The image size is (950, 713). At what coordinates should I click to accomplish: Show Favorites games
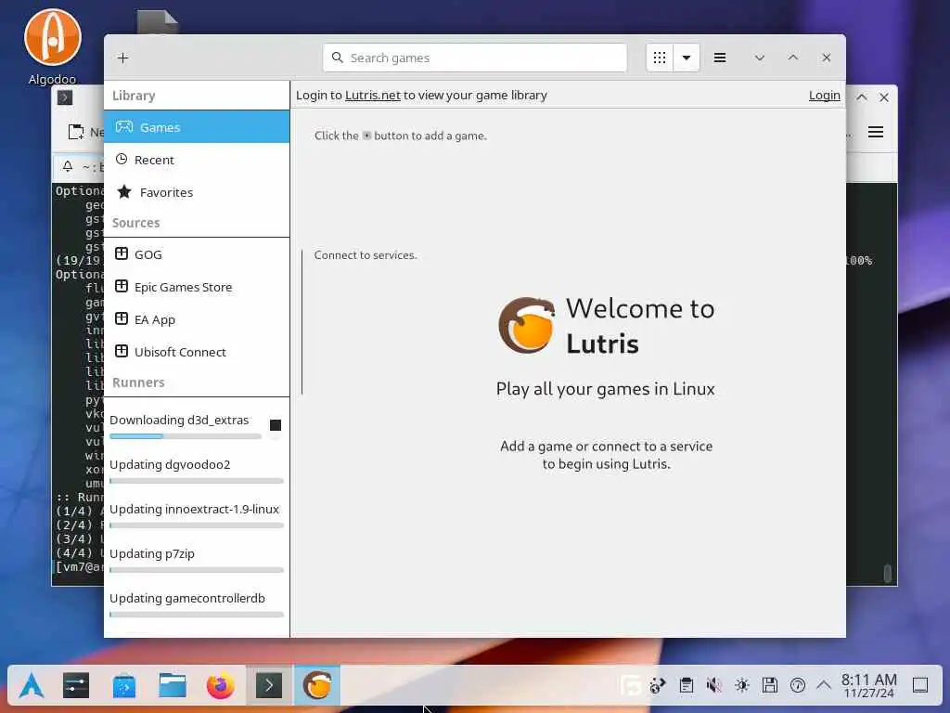coord(197,192)
